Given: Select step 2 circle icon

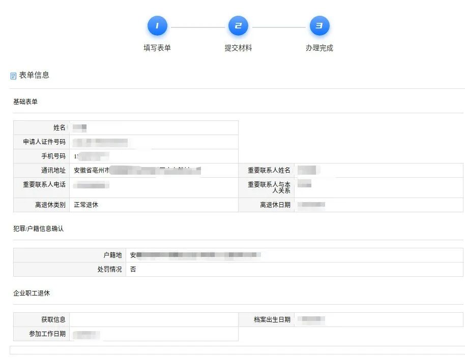Looking at the screenshot, I should pyautogui.click(x=238, y=26).
